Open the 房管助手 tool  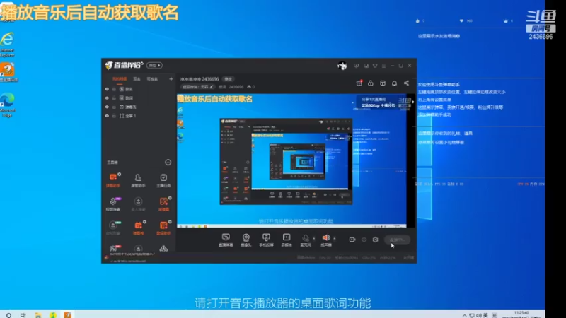(138, 180)
